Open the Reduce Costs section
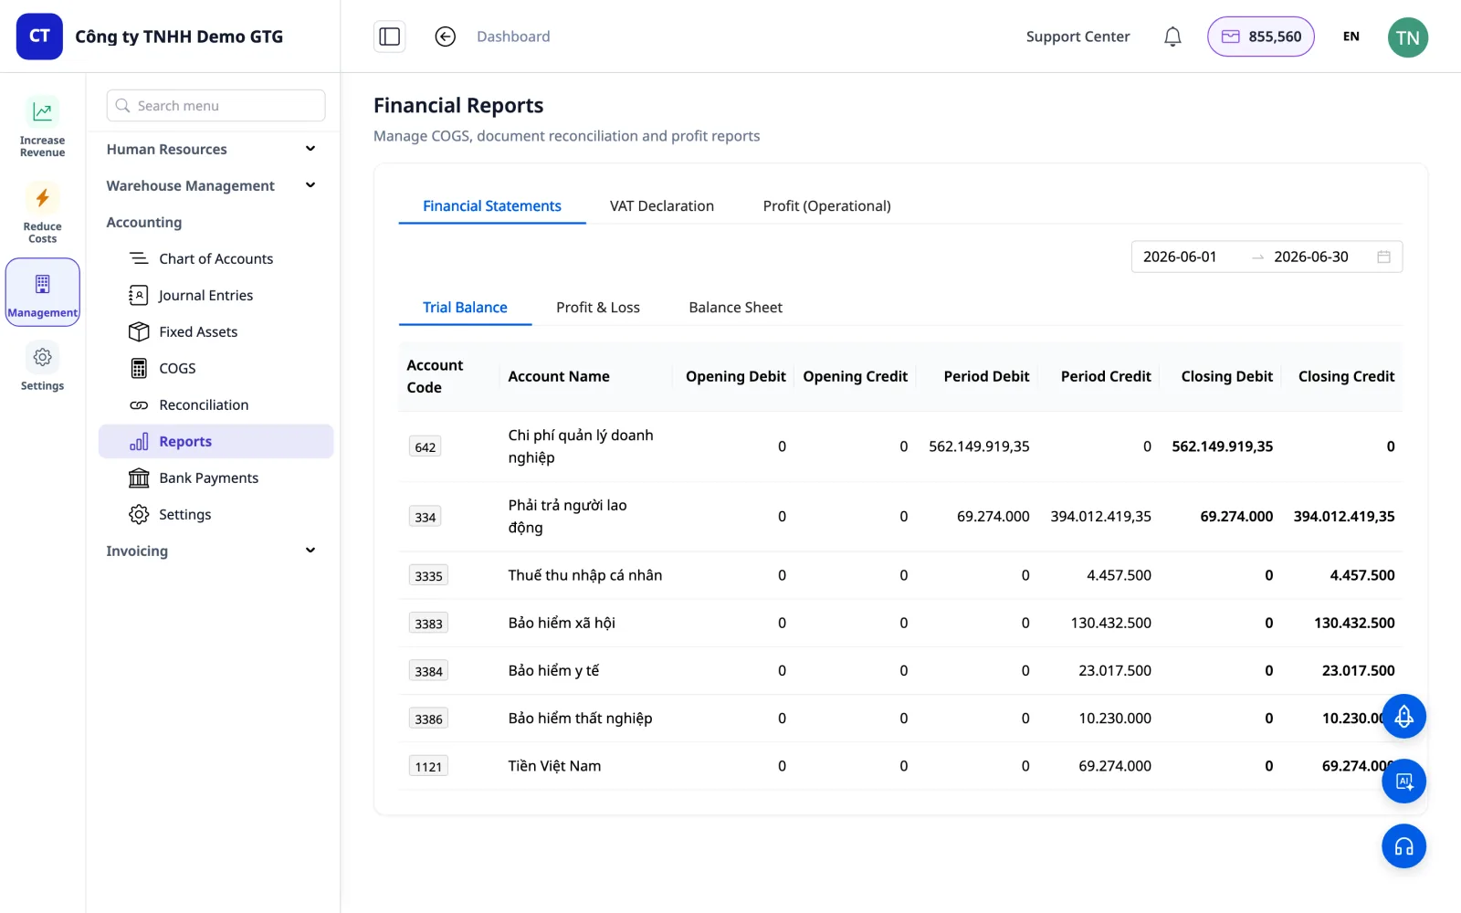1461x913 pixels. (42, 213)
